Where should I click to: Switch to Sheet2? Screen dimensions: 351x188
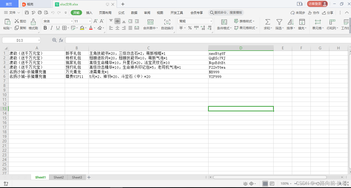click(x=58, y=177)
